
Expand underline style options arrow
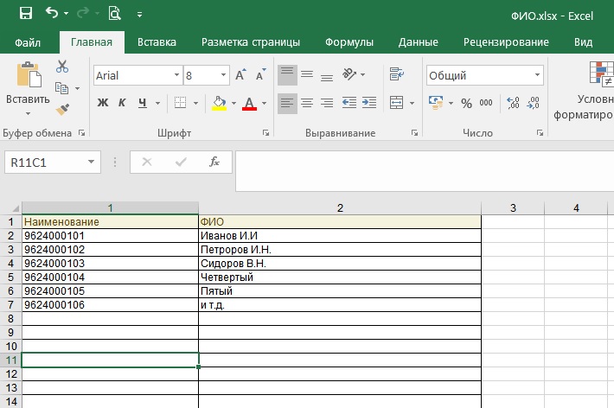[x=157, y=104]
